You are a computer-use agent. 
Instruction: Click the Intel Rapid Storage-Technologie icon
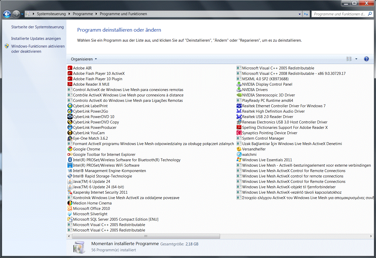[x=70, y=176]
